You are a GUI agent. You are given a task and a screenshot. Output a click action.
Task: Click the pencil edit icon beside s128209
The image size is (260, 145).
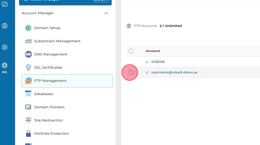(x=147, y=62)
